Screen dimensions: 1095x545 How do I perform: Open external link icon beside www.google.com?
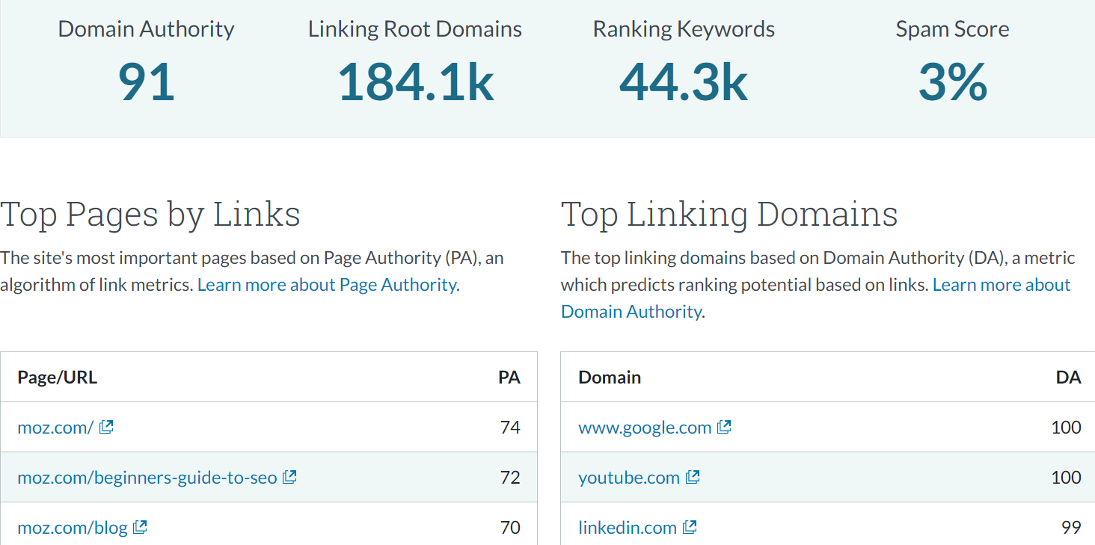click(x=724, y=427)
